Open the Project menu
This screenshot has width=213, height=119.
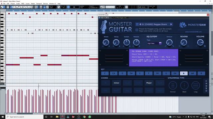(x=13, y=4)
